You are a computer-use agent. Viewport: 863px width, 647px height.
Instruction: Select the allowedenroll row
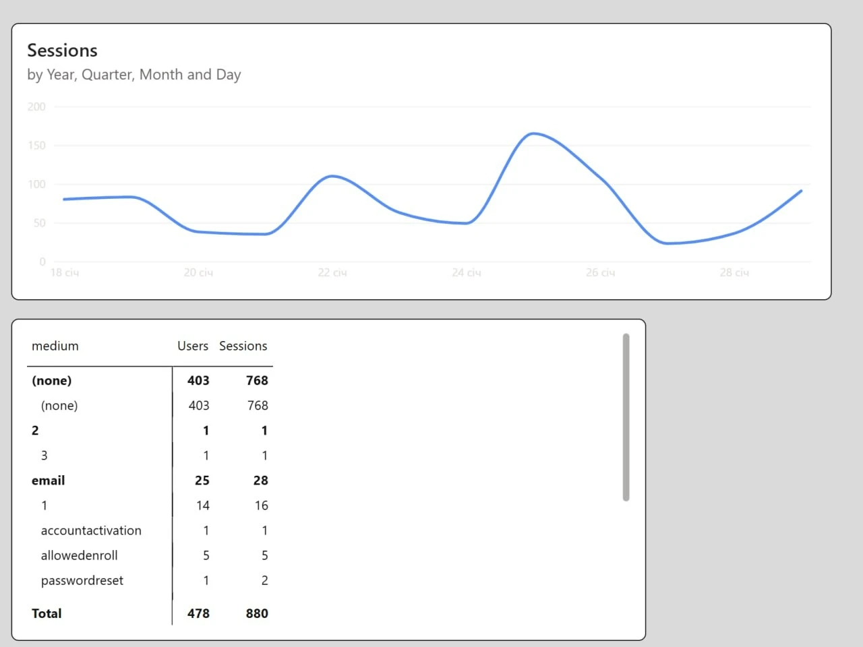click(x=79, y=555)
